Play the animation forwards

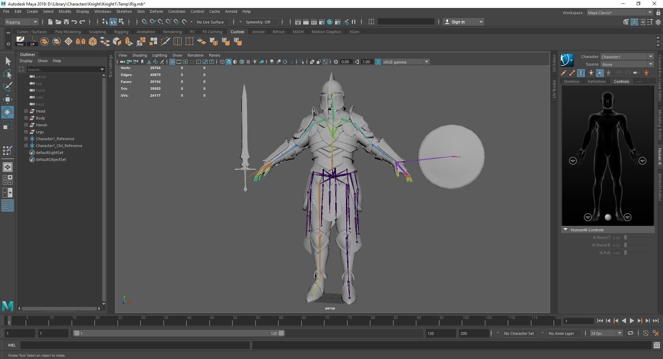click(632, 321)
